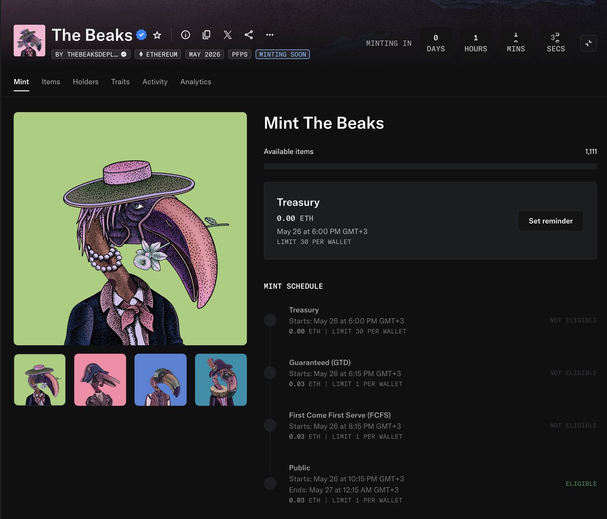Click the MINTING SOON badge
This screenshot has width=607, height=519.
[283, 54]
